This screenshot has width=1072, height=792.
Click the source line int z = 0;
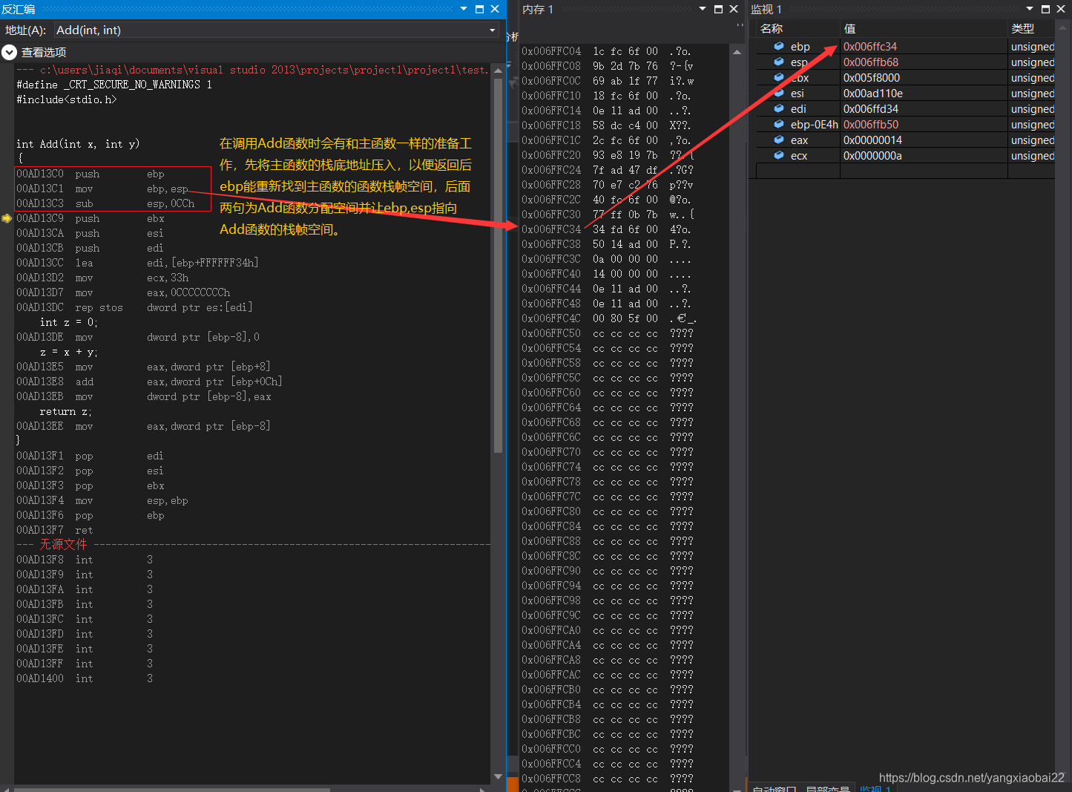tap(69, 322)
